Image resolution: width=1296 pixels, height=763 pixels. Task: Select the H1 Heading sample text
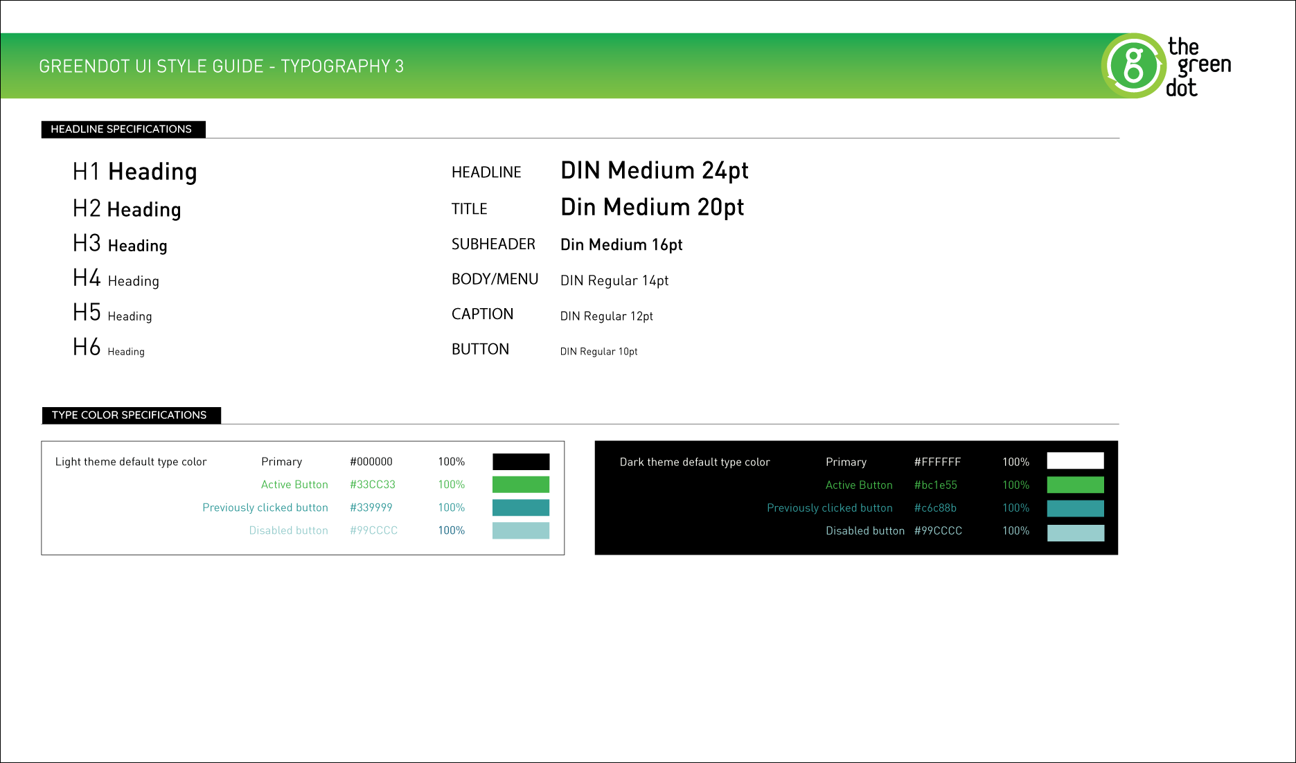tap(135, 172)
